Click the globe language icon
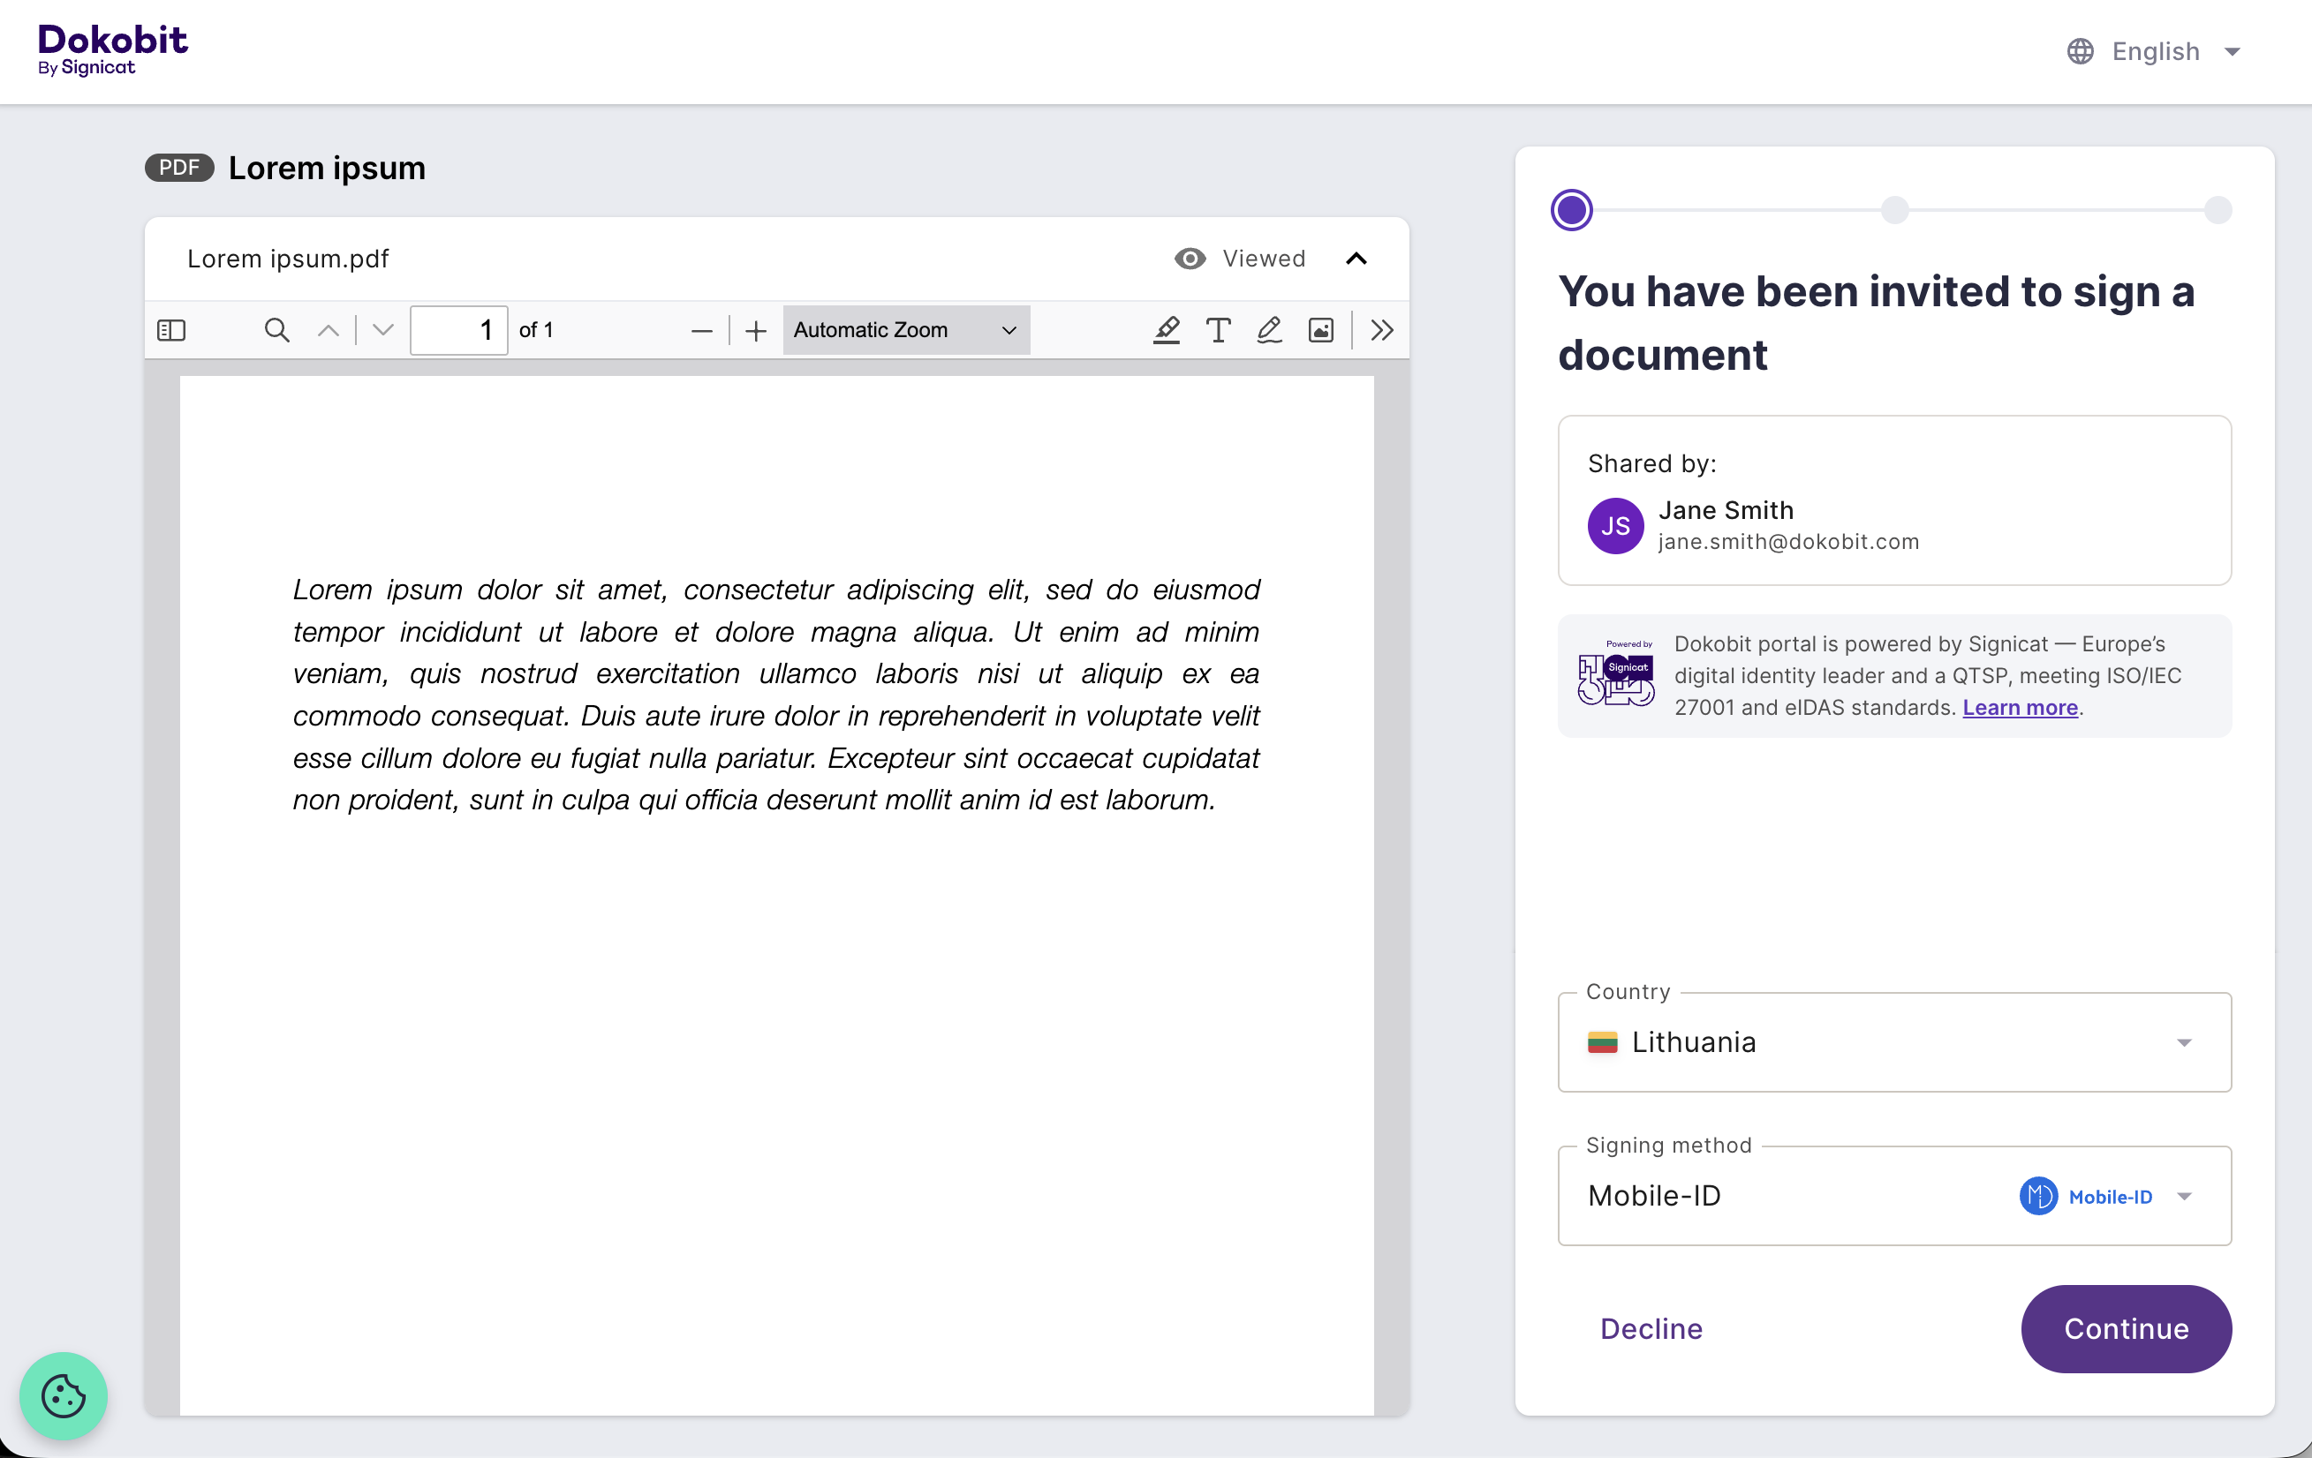The image size is (2312, 1458). pyautogui.click(x=2080, y=51)
